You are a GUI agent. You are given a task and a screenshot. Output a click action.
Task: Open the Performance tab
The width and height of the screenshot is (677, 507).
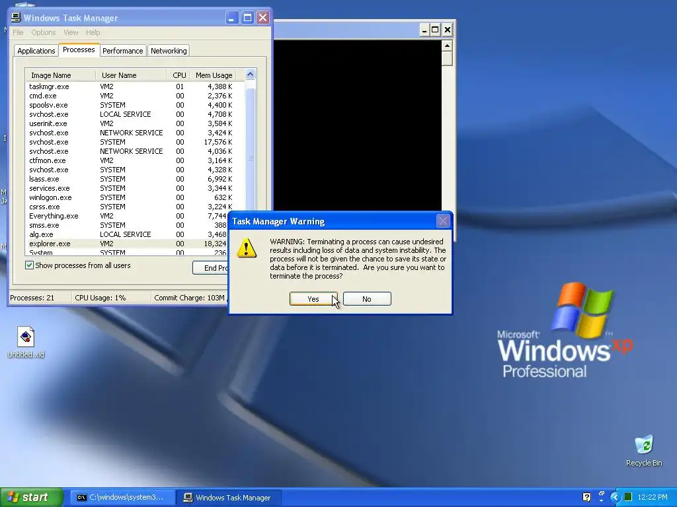(x=122, y=50)
